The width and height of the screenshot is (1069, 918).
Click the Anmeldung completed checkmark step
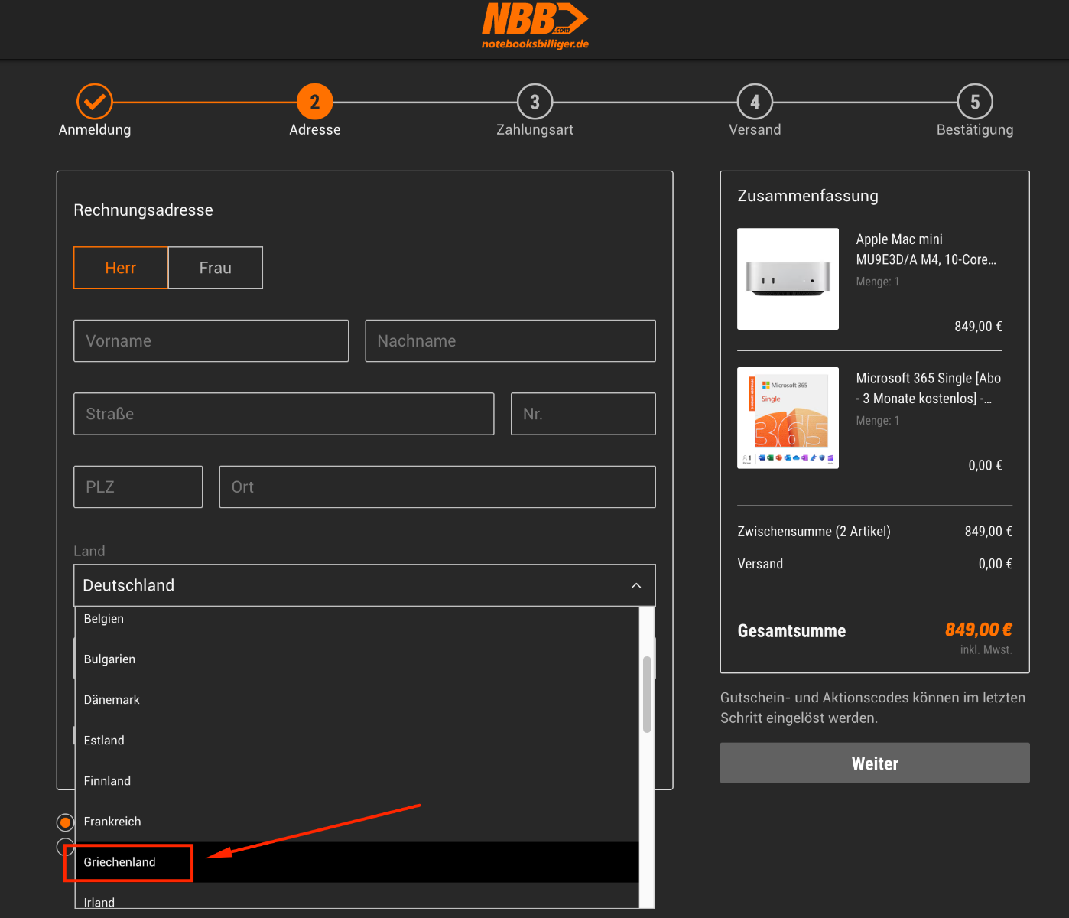[95, 102]
